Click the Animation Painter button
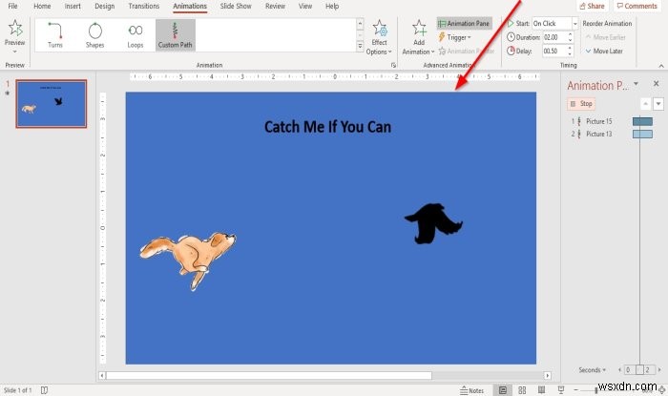The height and width of the screenshot is (396, 668). (466, 52)
